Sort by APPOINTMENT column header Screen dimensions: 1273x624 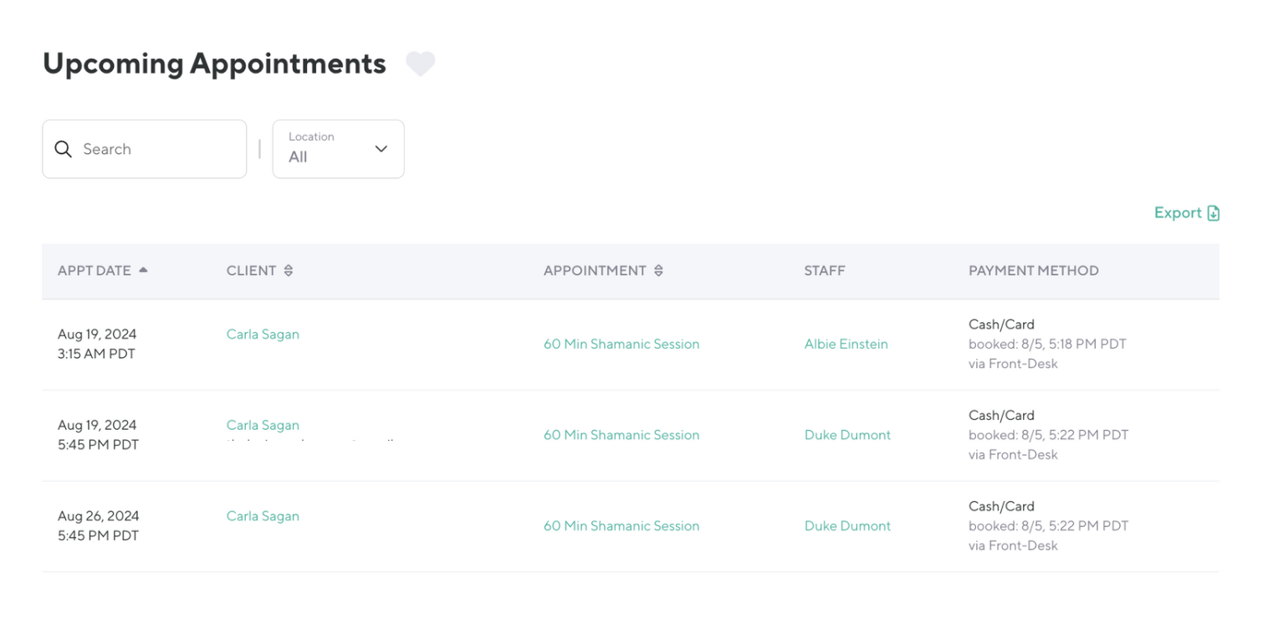(x=595, y=271)
